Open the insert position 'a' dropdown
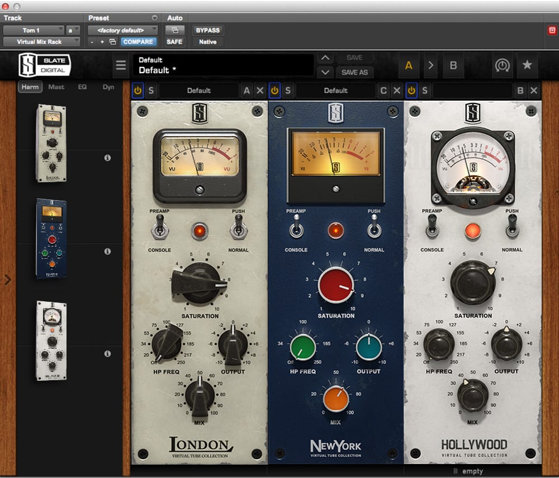Image resolution: width=559 pixels, height=478 pixels. click(73, 30)
